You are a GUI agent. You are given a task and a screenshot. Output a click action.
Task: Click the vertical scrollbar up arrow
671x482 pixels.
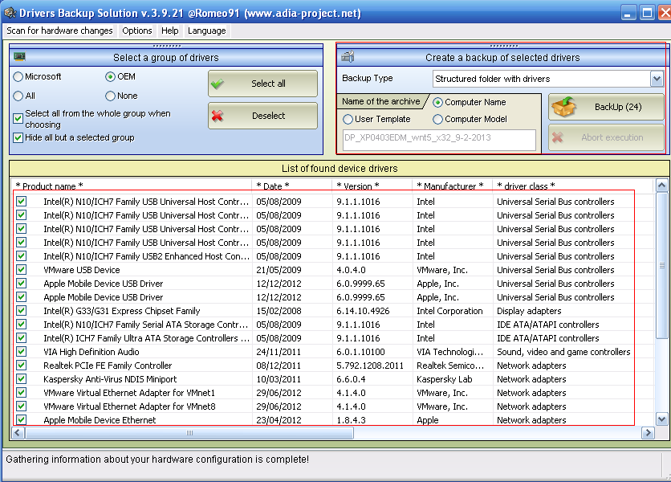(661, 186)
